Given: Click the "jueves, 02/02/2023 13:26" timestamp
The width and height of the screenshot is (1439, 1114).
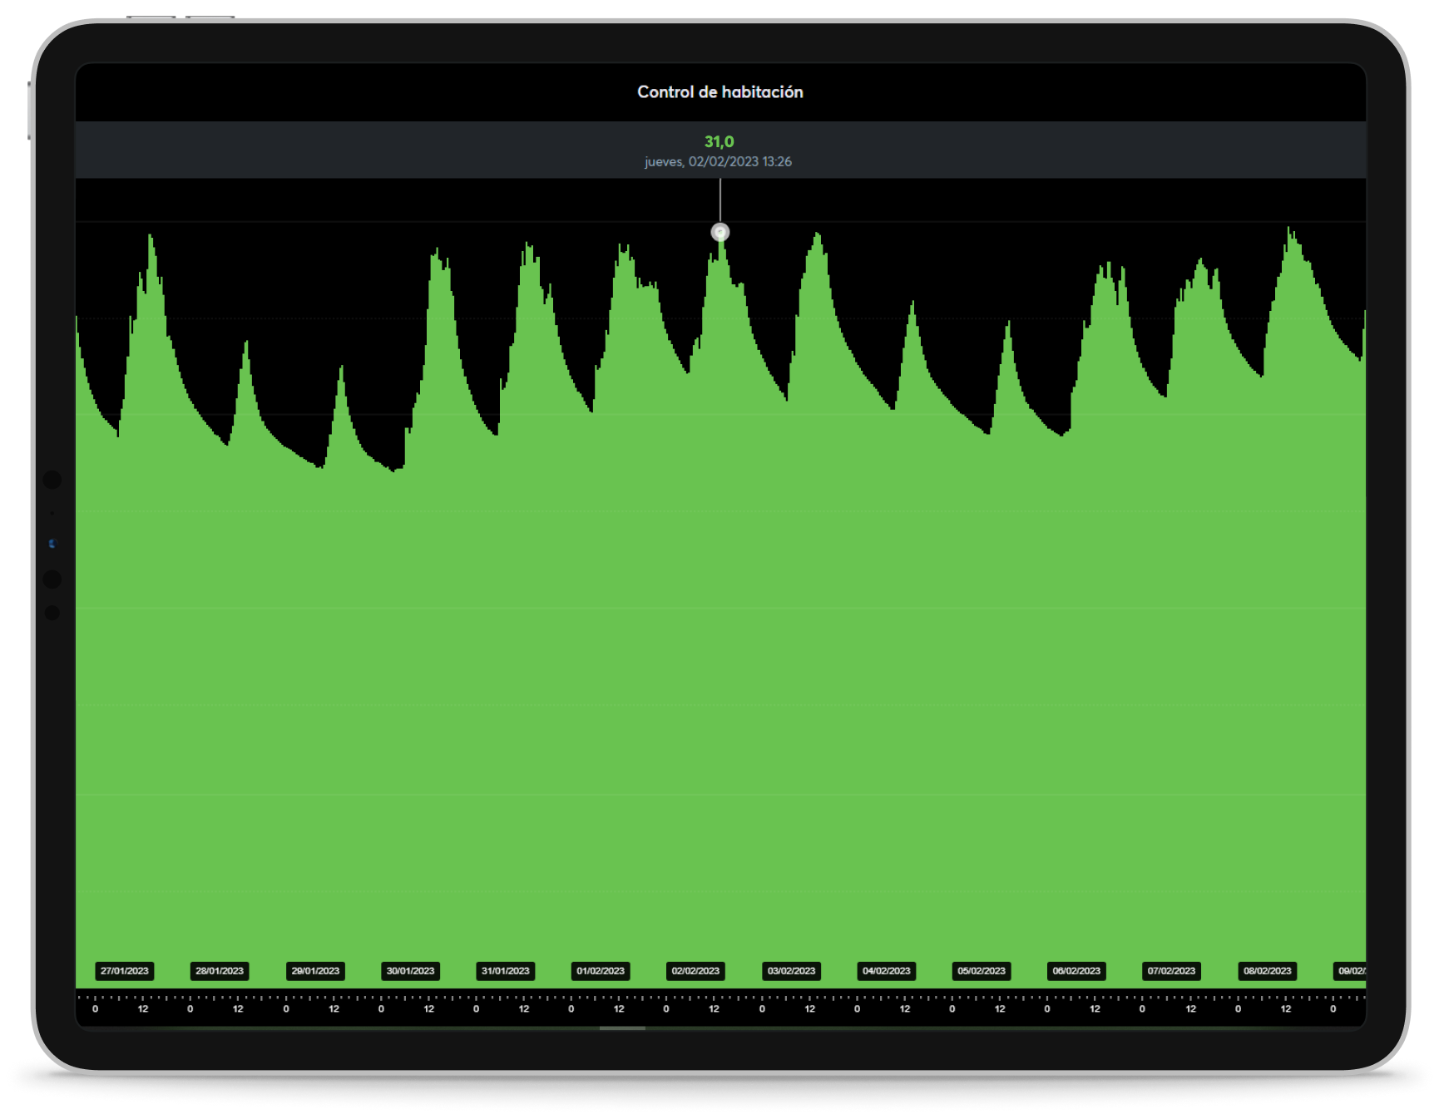Looking at the screenshot, I should pyautogui.click(x=719, y=162).
